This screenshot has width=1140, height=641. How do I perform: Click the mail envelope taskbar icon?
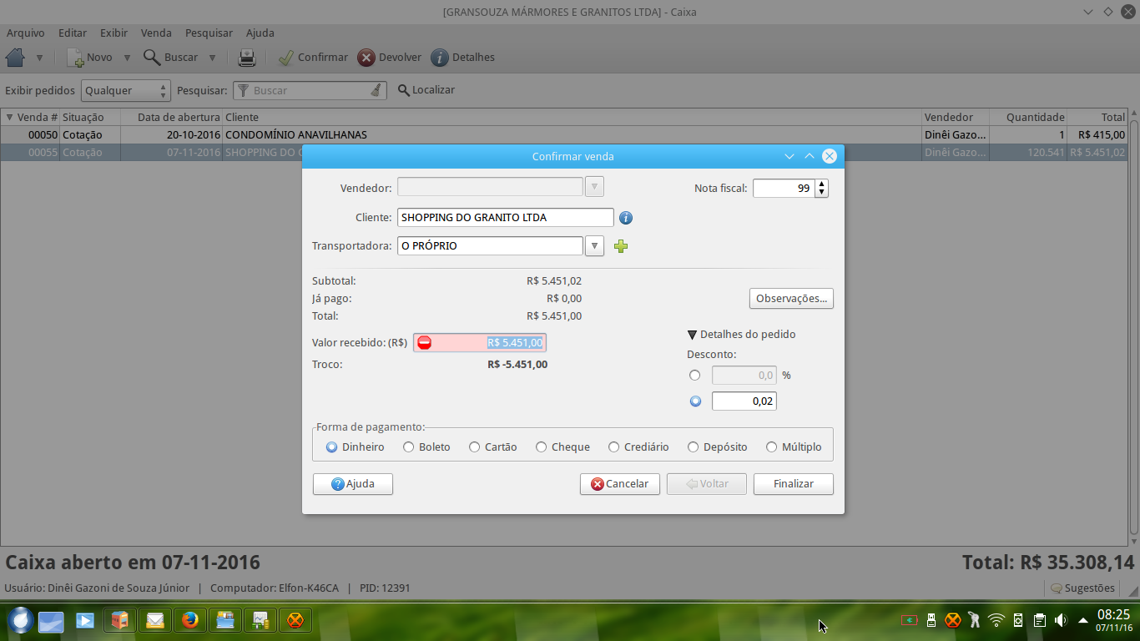point(155,620)
